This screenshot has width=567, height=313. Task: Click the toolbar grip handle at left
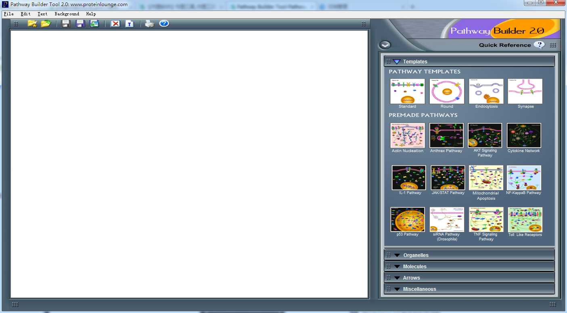16,24
